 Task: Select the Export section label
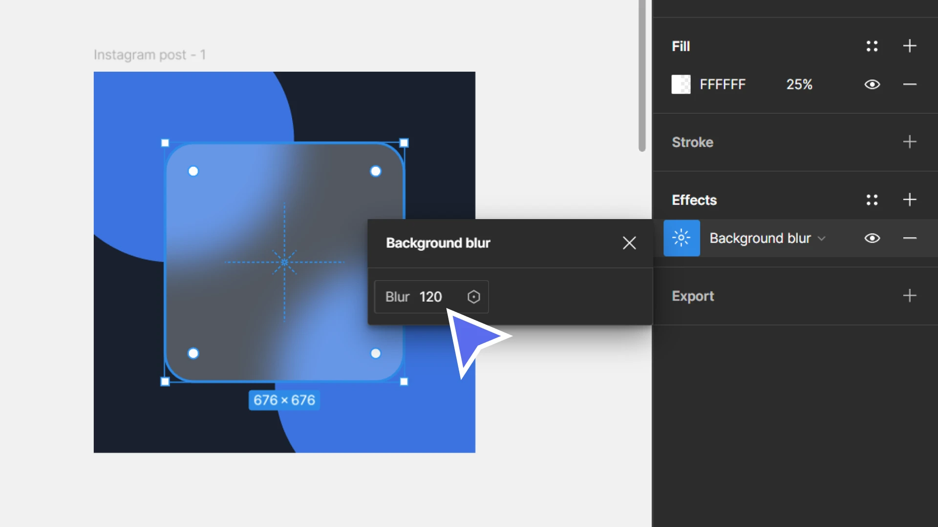point(693,296)
